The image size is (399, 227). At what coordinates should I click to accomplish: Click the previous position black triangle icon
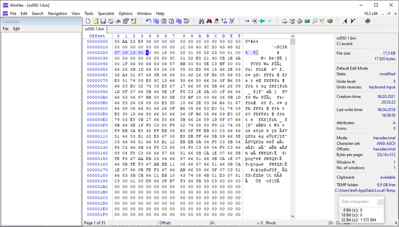coord(345,21)
